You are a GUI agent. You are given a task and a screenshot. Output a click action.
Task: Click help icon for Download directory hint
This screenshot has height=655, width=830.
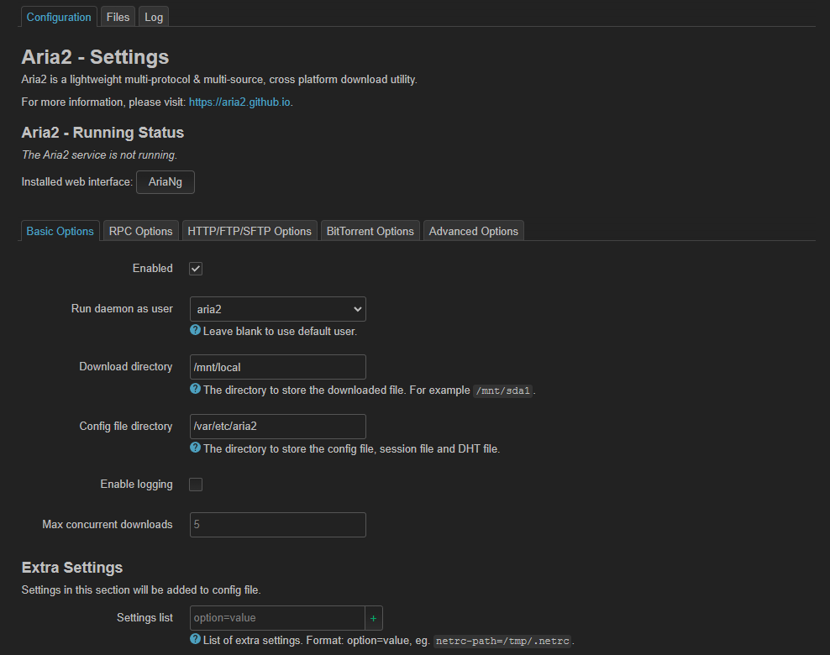[x=196, y=389]
